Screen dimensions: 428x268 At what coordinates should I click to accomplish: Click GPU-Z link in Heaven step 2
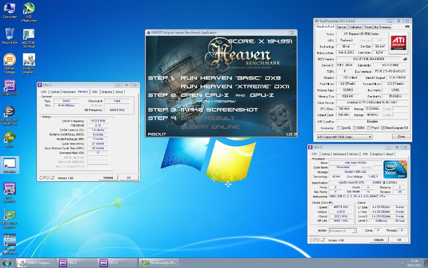pyautogui.click(x=262, y=95)
